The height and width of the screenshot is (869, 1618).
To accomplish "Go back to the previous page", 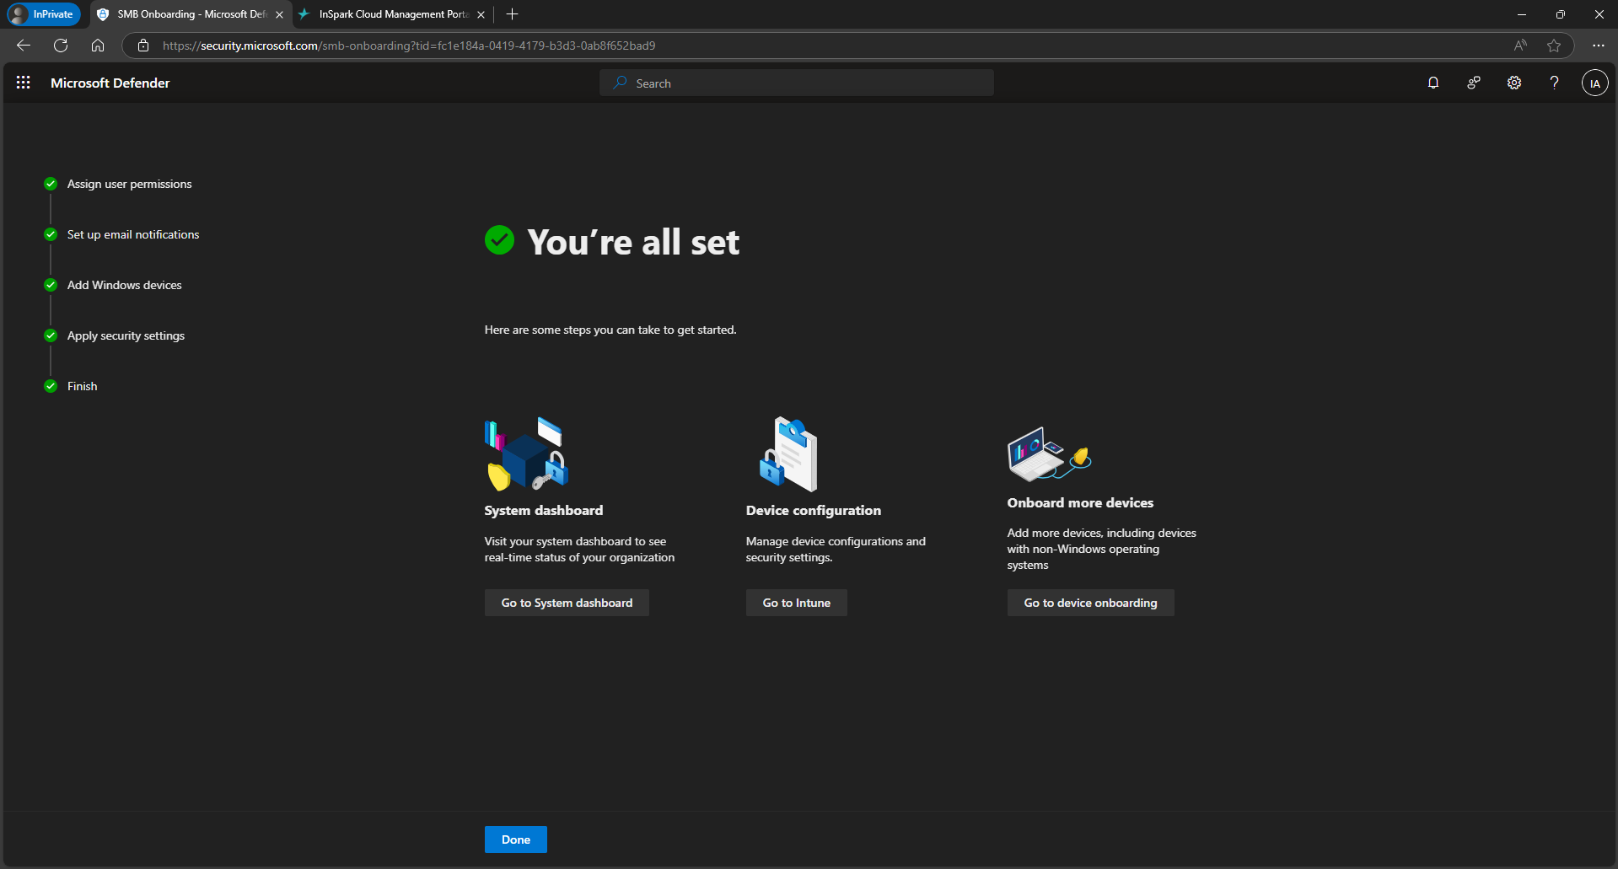I will (24, 46).
